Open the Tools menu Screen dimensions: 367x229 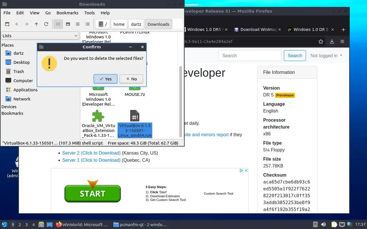coord(89,13)
